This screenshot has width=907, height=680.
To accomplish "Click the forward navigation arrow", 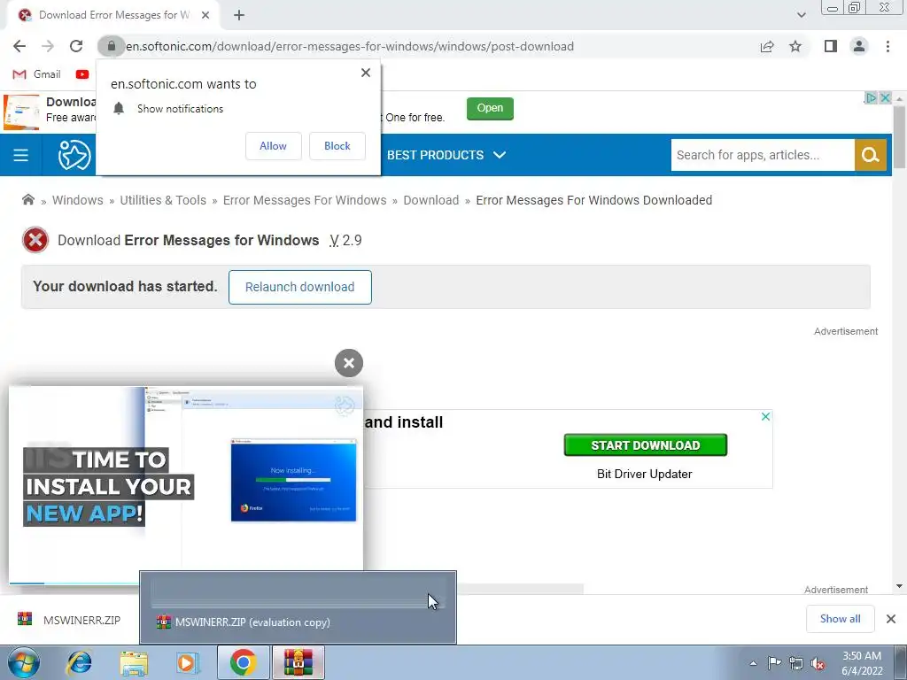I will (48, 46).
